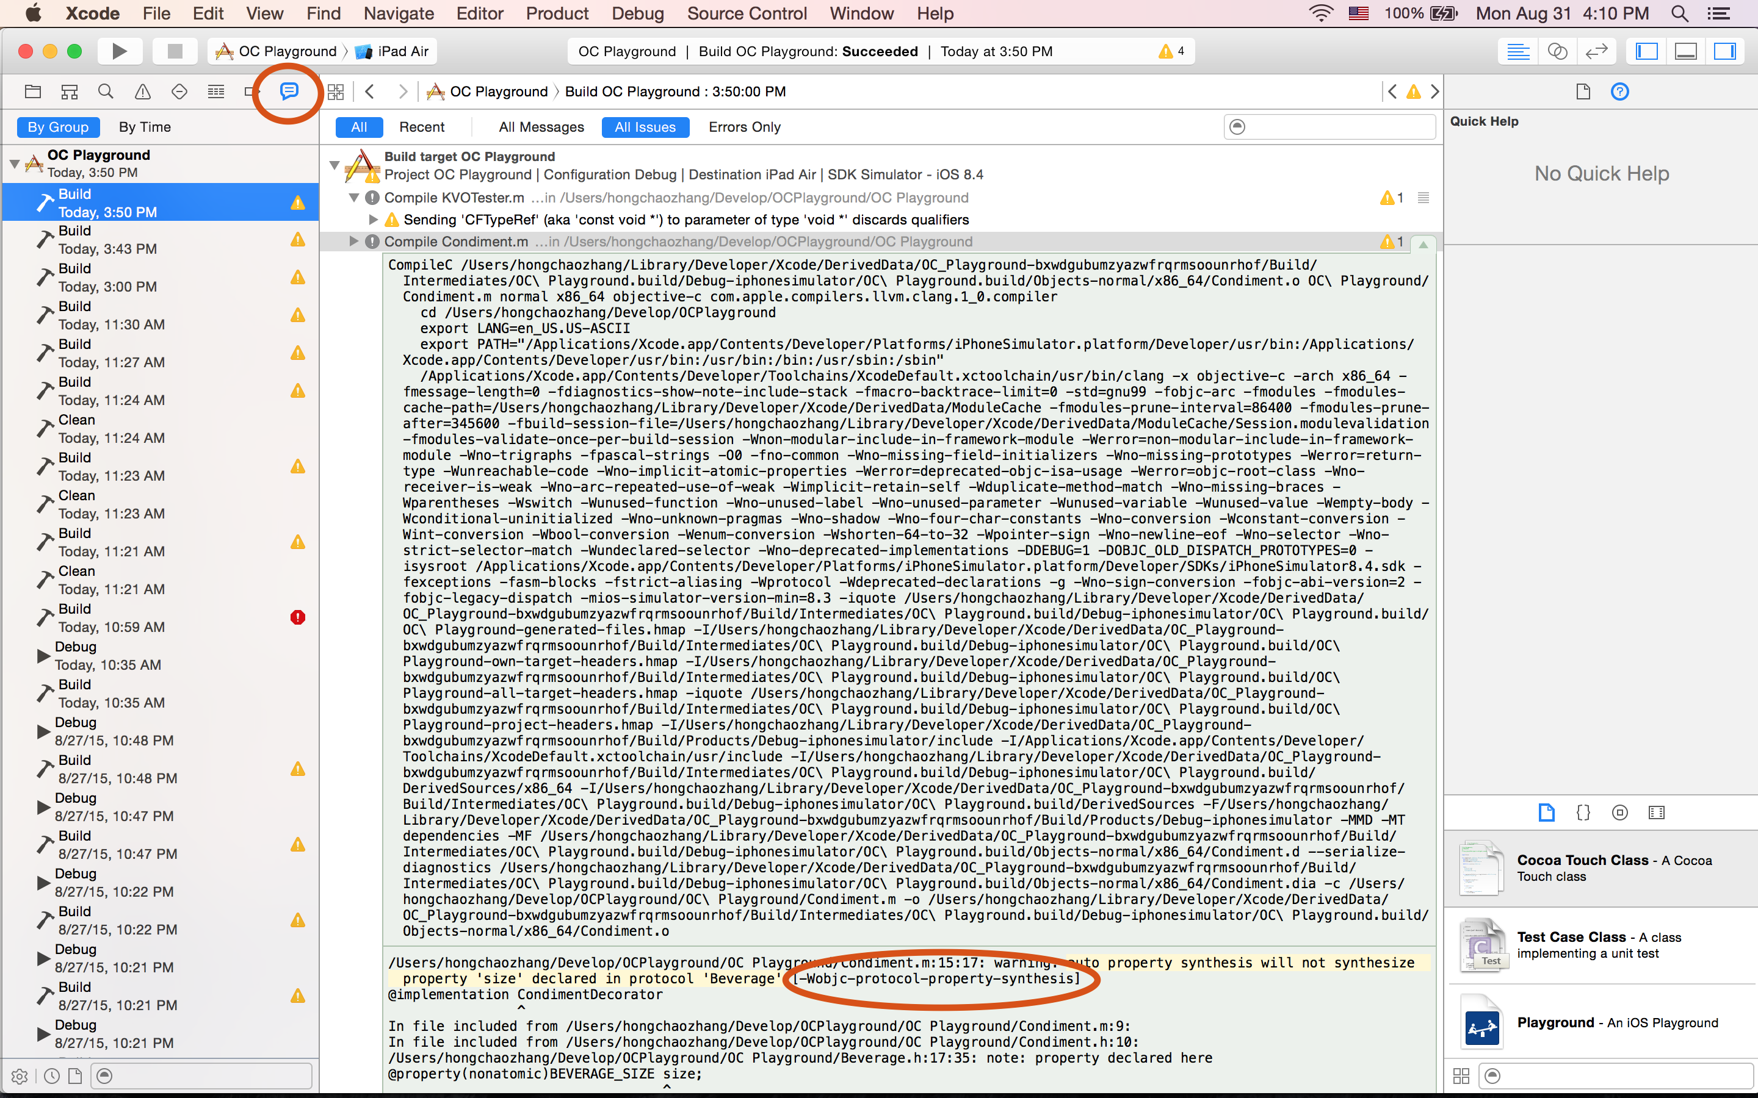
Task: Show the File Template library
Action: click(1546, 813)
